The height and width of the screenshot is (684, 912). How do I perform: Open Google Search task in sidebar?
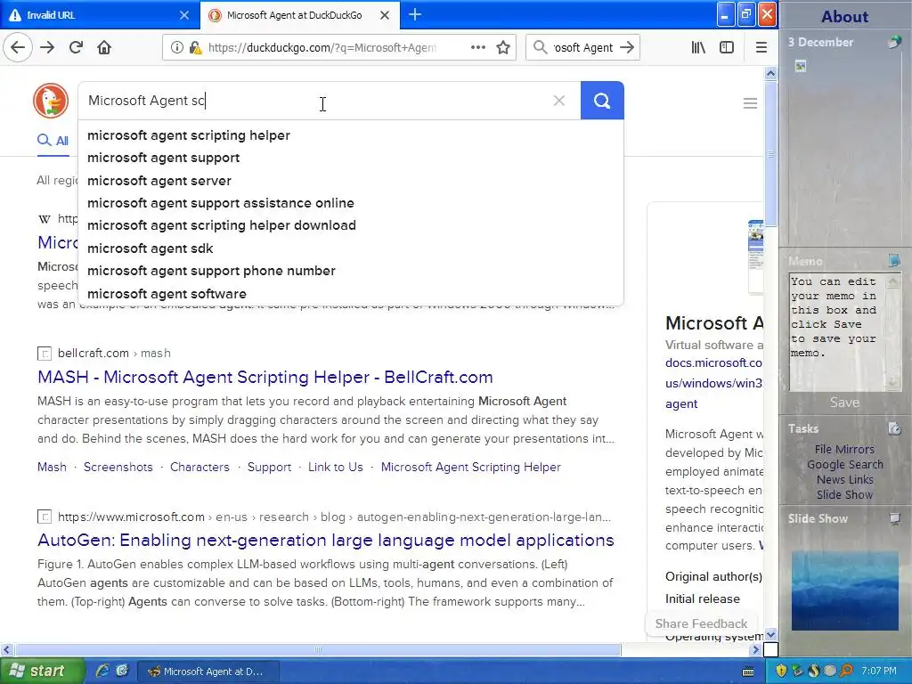coord(844,464)
